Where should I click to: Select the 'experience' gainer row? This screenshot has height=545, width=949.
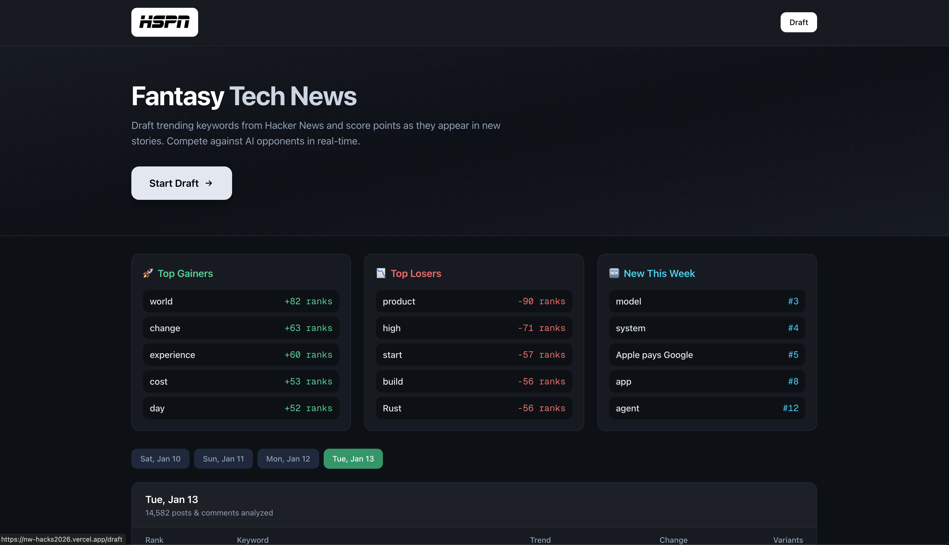(x=241, y=355)
